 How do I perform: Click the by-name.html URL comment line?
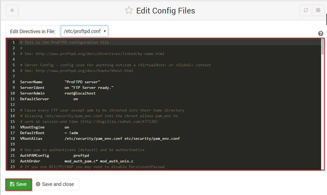click(x=92, y=54)
